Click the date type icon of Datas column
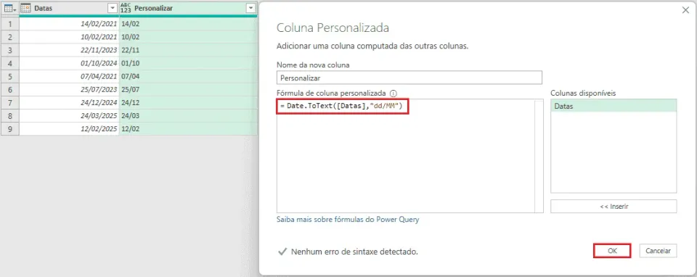 click(x=26, y=9)
